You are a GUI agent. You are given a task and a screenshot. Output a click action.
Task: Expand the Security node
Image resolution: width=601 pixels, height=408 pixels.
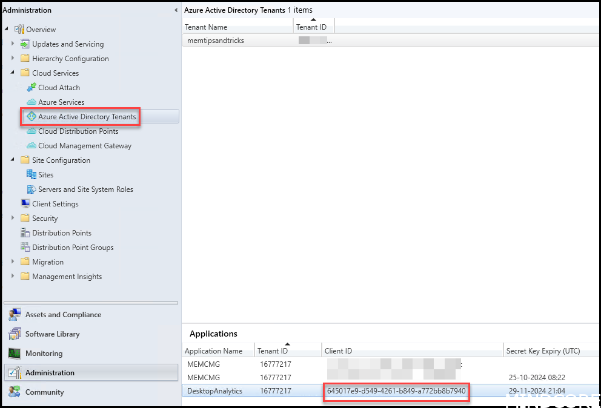(13, 218)
